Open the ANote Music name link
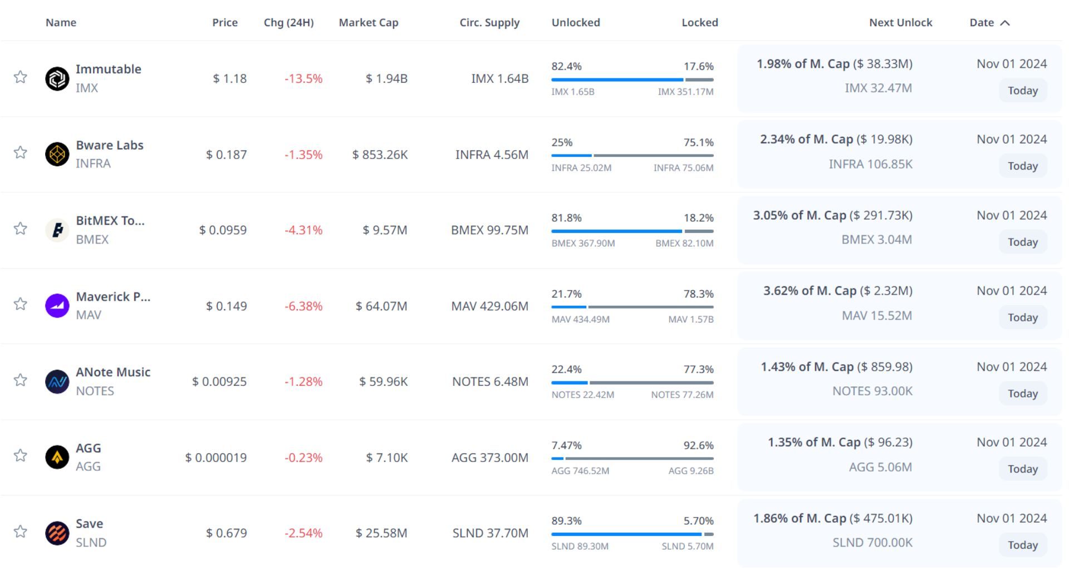 113,372
